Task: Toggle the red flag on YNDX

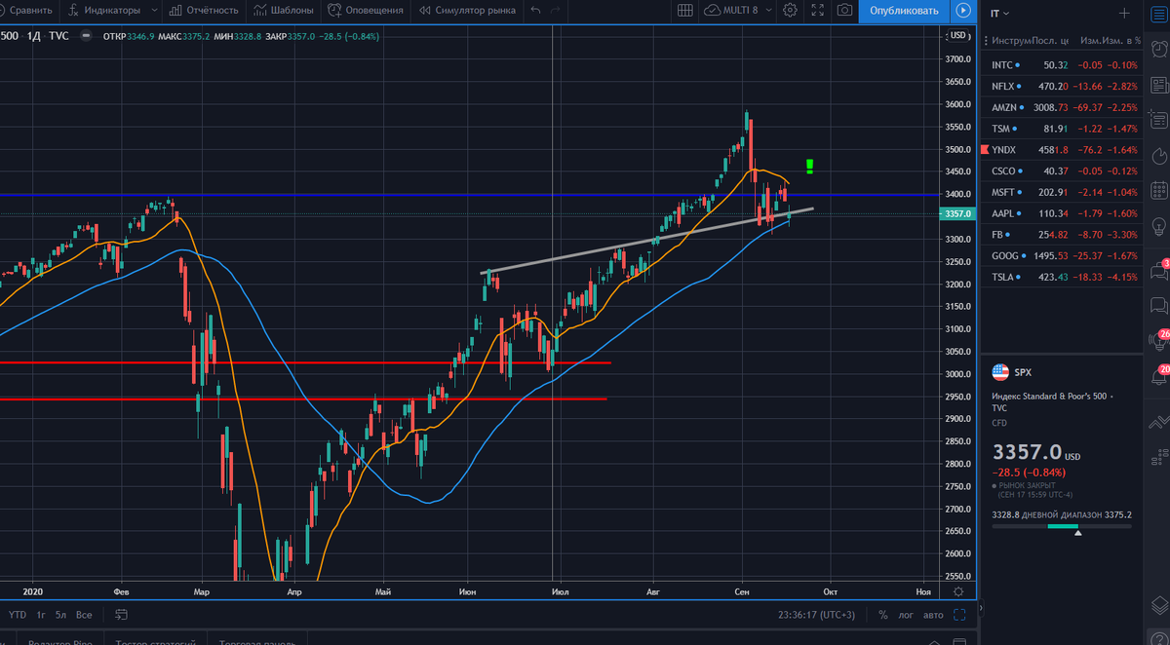Action: click(x=985, y=150)
